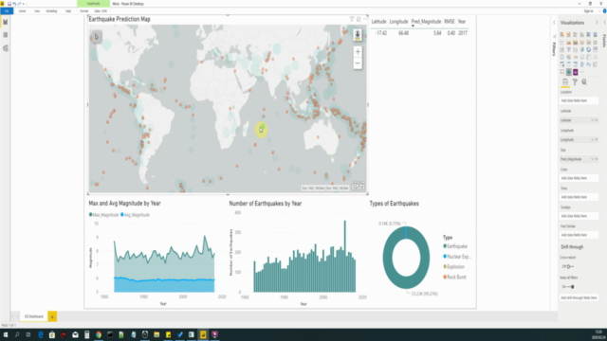Choose the R script visual icon
The width and height of the screenshot is (607, 341).
click(581, 64)
